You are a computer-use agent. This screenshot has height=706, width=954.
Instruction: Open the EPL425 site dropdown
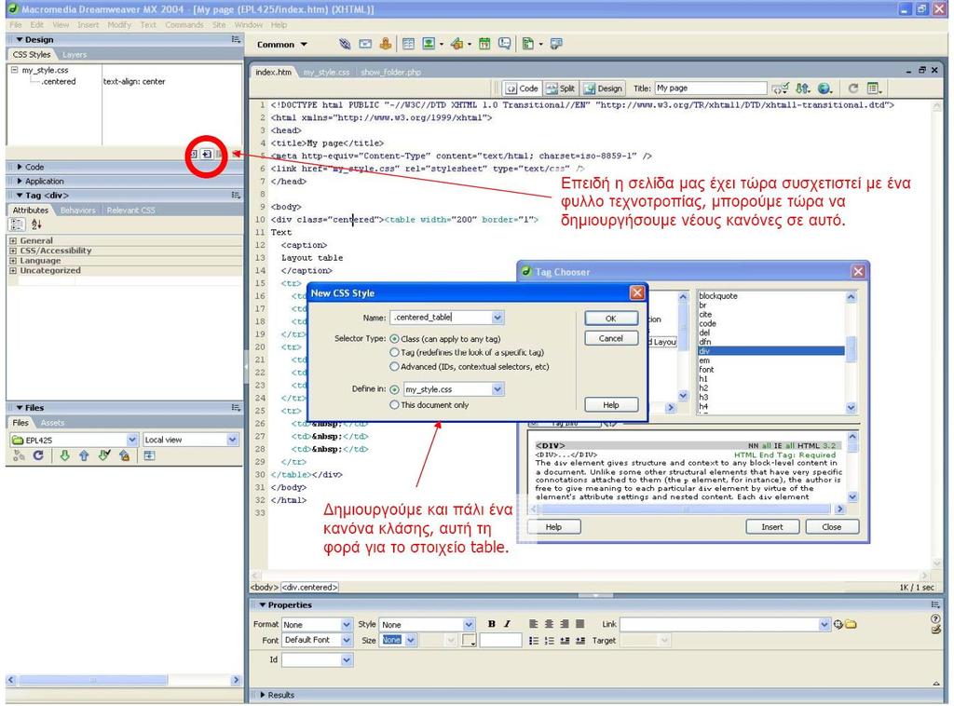point(132,440)
